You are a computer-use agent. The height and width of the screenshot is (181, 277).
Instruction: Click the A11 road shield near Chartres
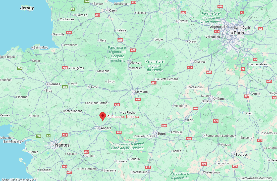190,68
